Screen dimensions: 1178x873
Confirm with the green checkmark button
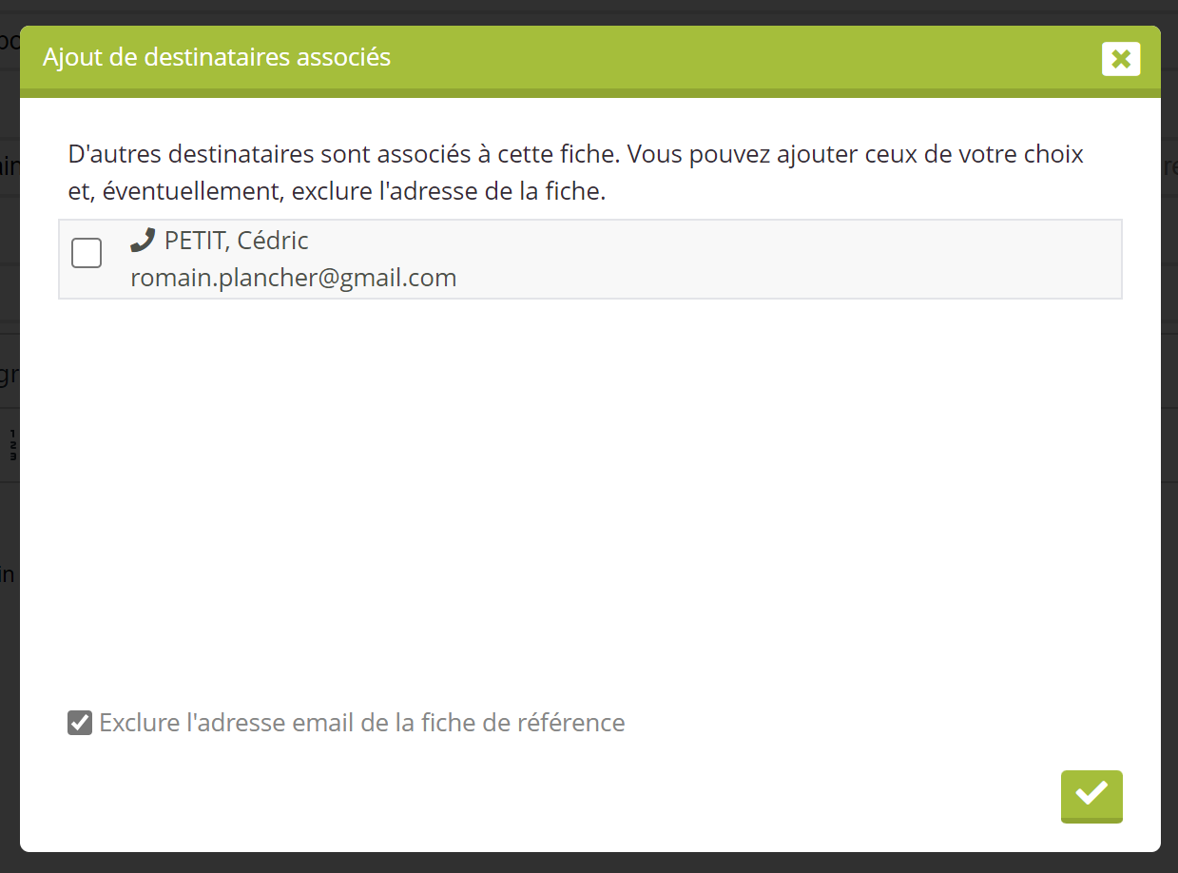[x=1091, y=795]
